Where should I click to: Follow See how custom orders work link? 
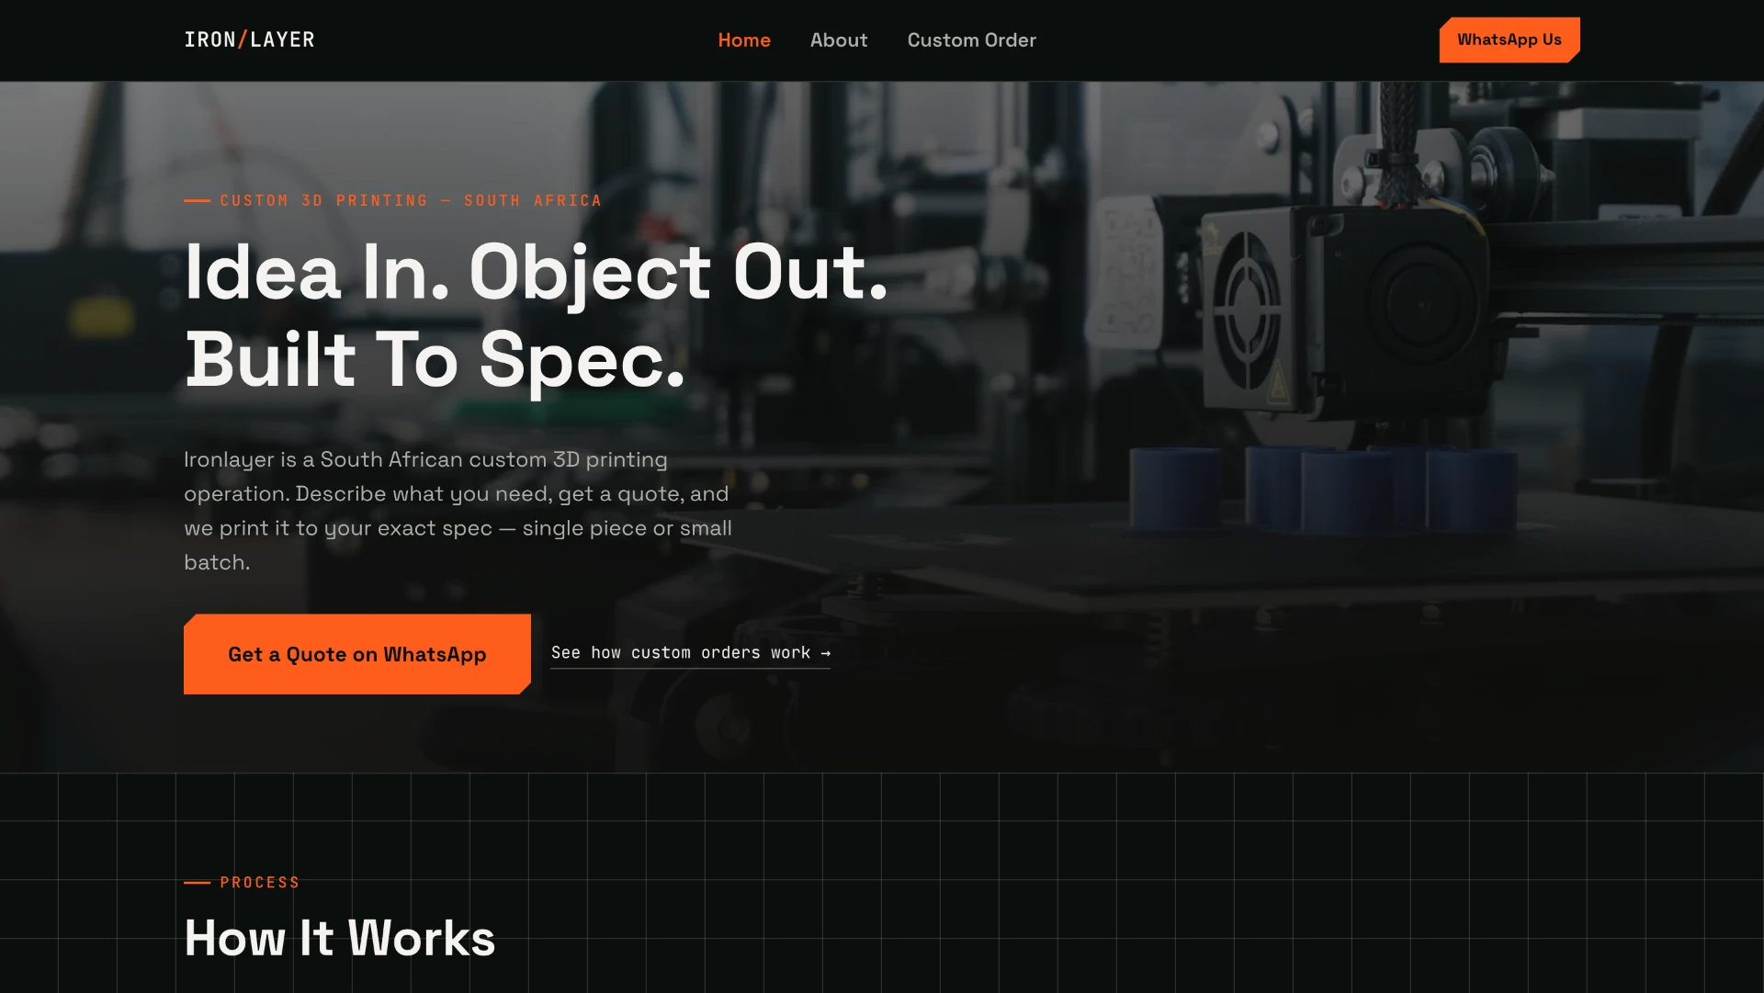click(x=690, y=653)
